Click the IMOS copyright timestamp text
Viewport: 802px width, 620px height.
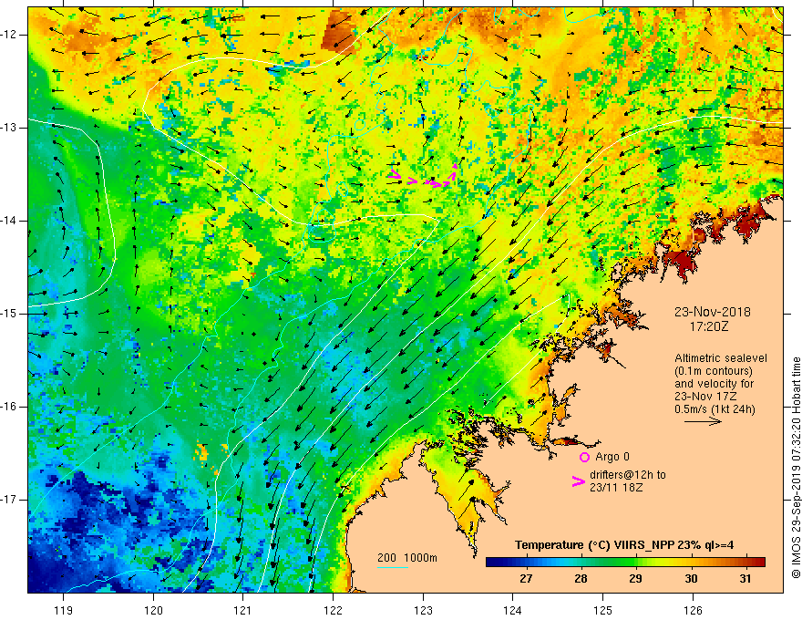(796, 468)
